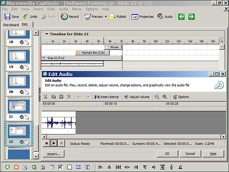The height and width of the screenshot is (172, 229).
Task: Click the Delete X icon in Edit Audio
Action: click(x=69, y=97)
